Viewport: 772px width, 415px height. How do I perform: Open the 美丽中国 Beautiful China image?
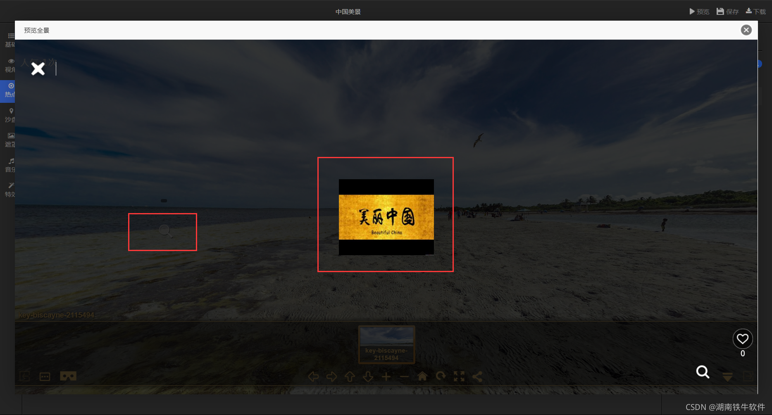tap(386, 217)
